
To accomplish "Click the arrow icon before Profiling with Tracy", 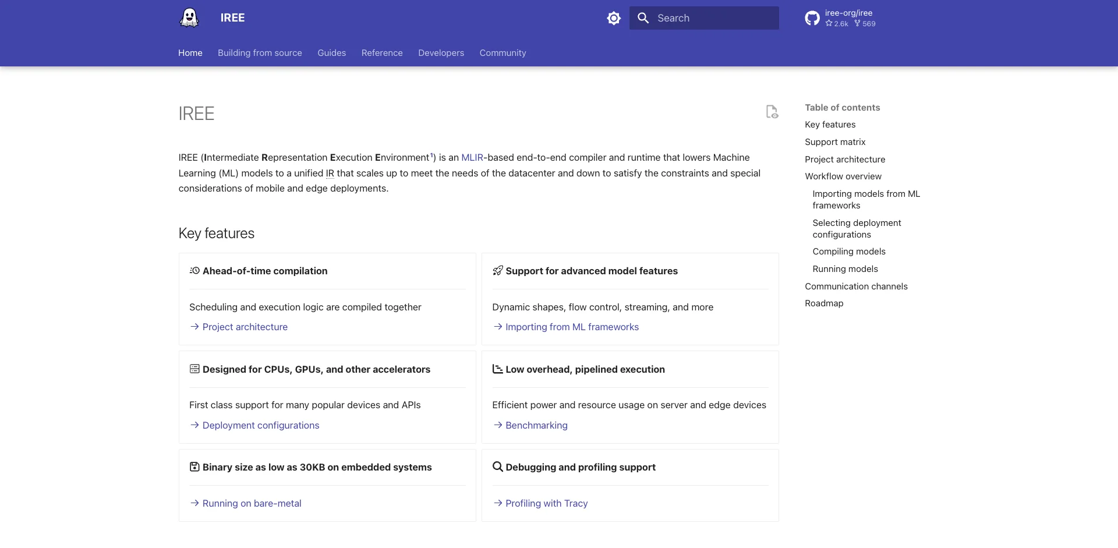I will pos(498,504).
